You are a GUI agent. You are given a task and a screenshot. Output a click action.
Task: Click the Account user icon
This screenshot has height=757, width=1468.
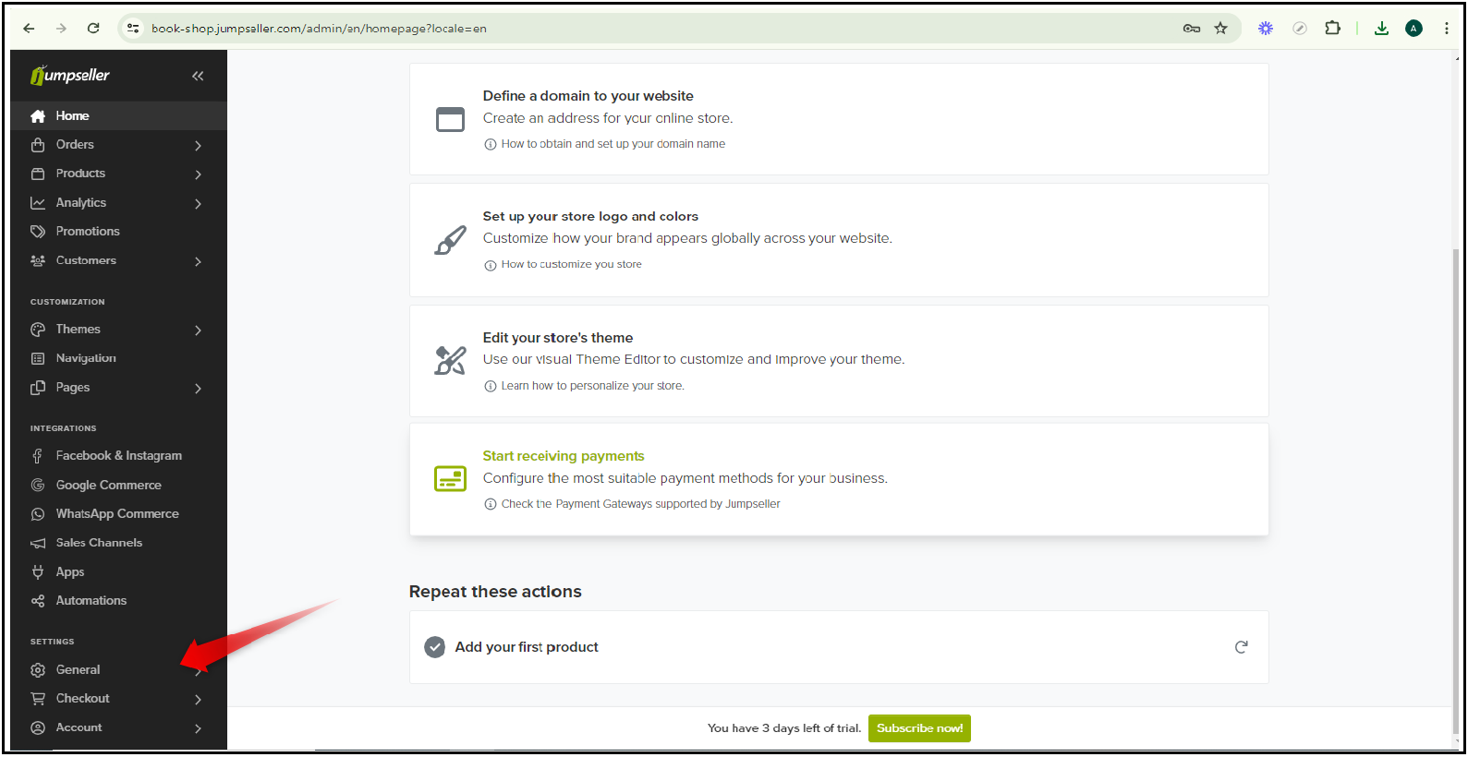click(x=38, y=728)
